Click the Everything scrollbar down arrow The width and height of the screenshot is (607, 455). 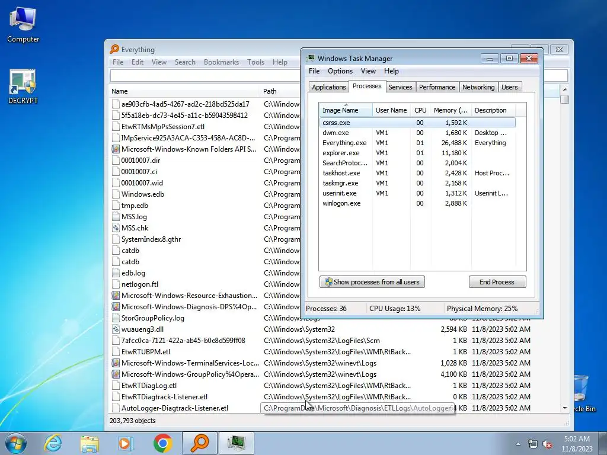(565, 408)
